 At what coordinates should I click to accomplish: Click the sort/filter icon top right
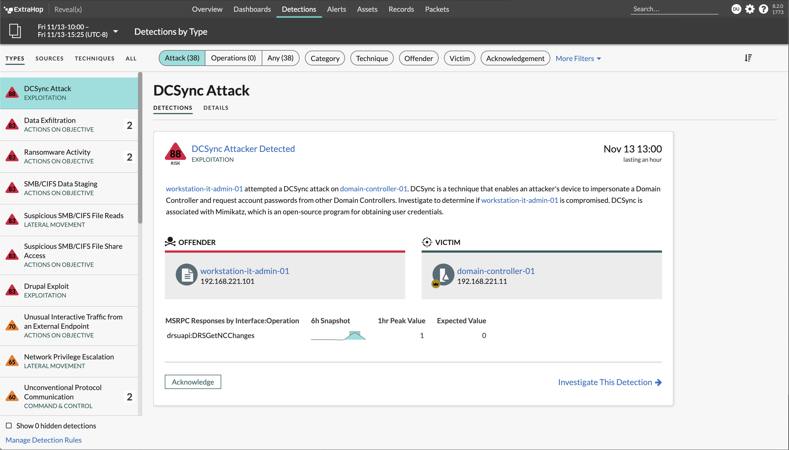(x=748, y=58)
